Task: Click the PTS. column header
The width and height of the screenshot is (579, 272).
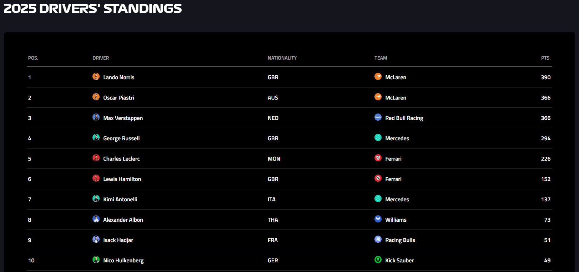Action: coord(545,58)
